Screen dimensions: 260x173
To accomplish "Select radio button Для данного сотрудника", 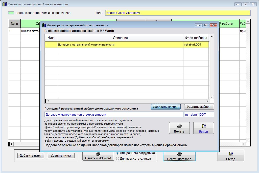I will tap(117, 153).
